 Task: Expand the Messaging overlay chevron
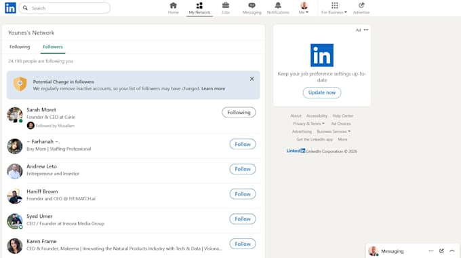(452, 251)
